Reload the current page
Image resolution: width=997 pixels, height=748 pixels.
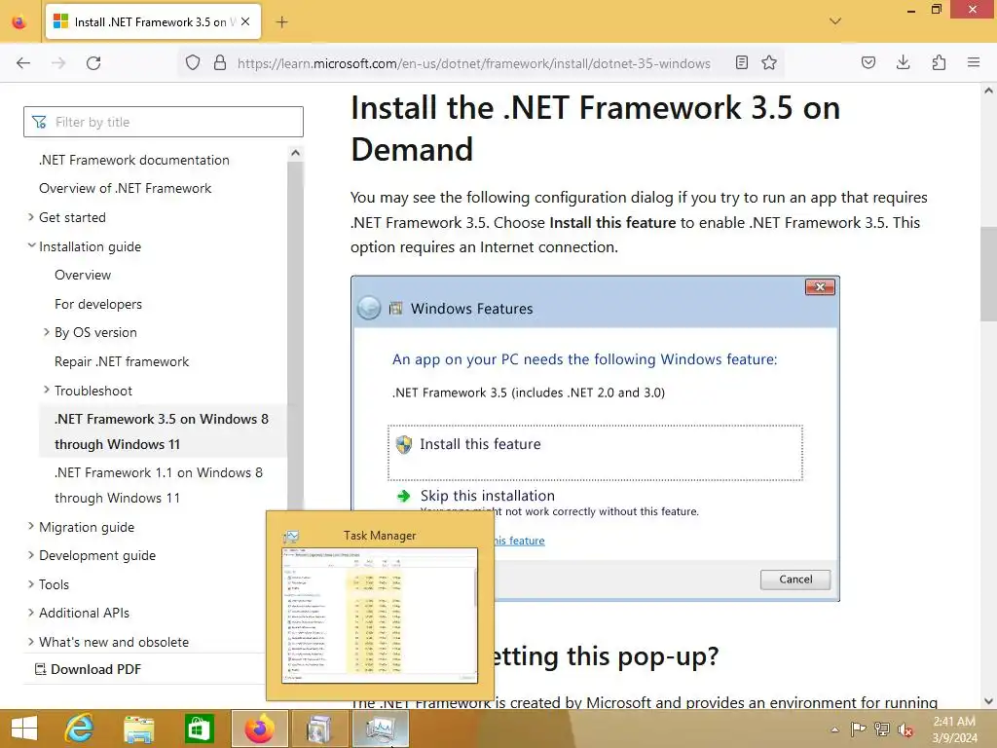93,63
